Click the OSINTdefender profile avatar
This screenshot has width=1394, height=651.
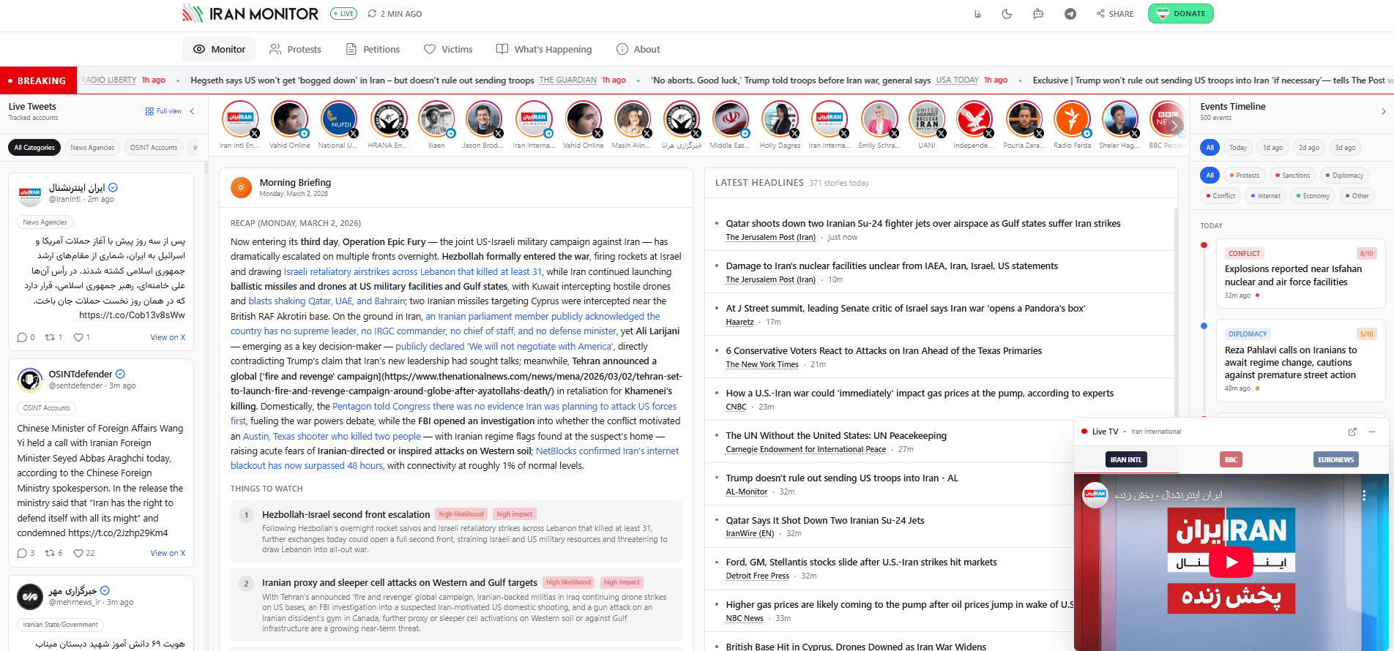[30, 380]
